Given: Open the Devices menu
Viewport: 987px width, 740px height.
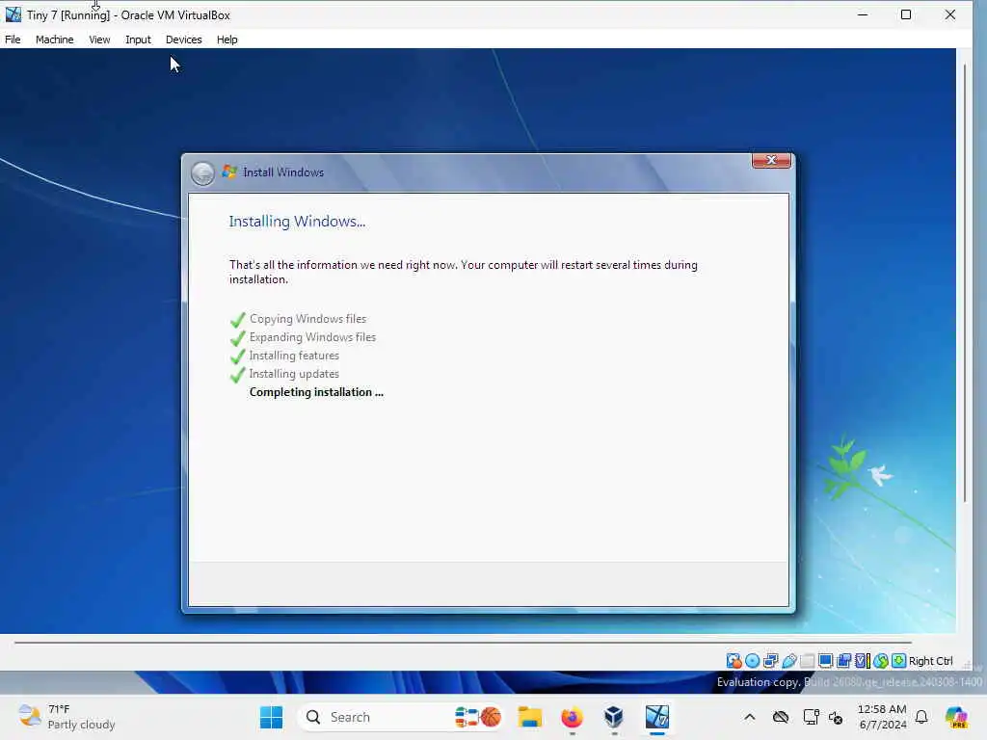Looking at the screenshot, I should pyautogui.click(x=184, y=40).
